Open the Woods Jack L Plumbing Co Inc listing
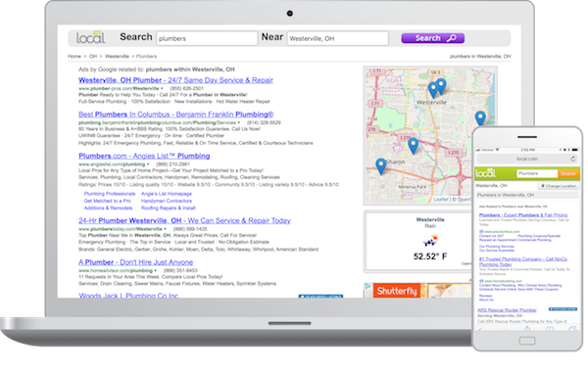The image size is (588, 369). [128, 296]
